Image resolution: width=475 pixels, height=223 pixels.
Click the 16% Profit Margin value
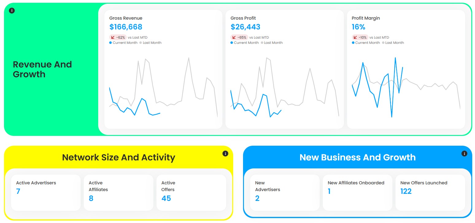pos(358,27)
